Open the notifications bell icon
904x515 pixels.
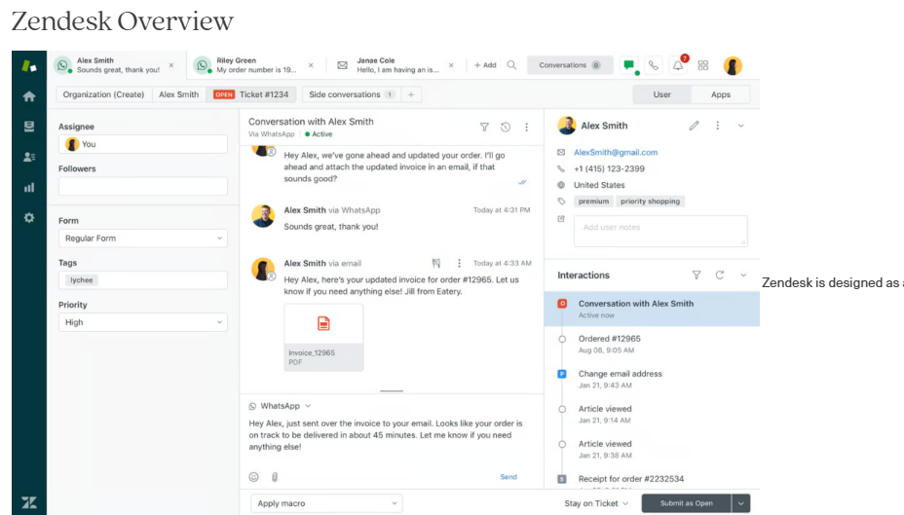pyautogui.click(x=678, y=65)
